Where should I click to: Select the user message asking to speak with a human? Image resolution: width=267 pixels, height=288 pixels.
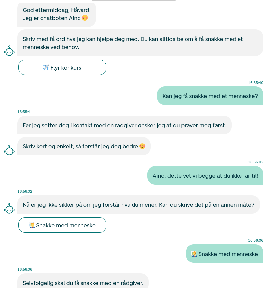click(x=211, y=96)
